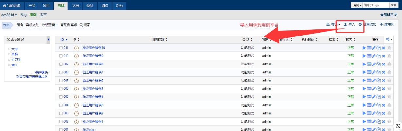
Task: Edit case 011 with the pencil icon
Action: 374,48
